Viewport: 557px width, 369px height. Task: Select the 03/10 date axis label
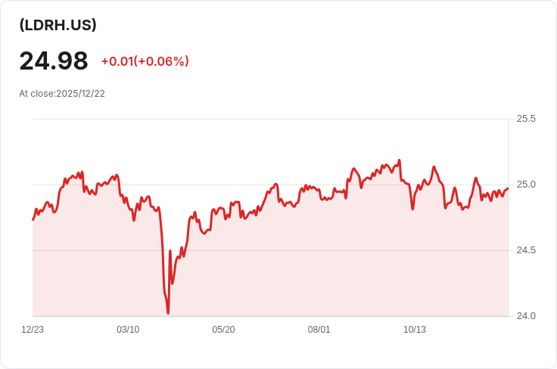[128, 330]
